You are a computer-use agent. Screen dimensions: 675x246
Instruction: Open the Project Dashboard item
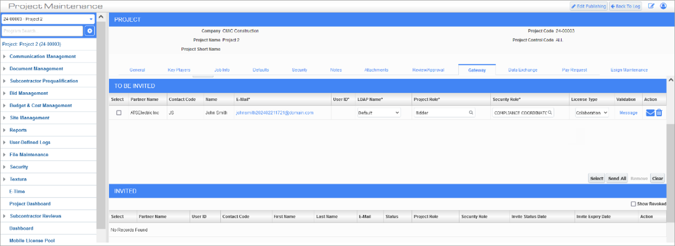30,204
